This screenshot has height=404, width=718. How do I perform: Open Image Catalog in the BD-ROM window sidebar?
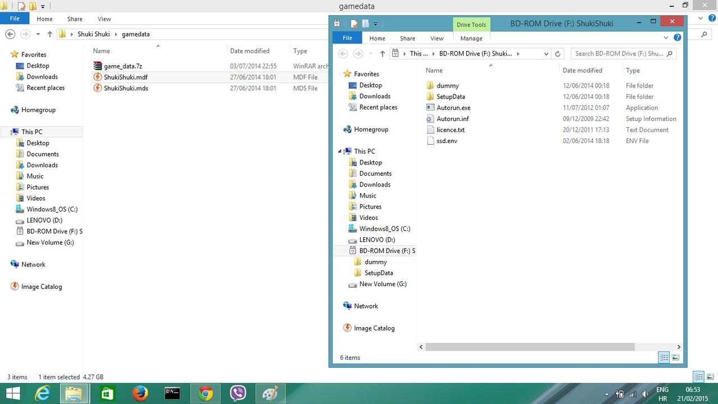tap(374, 328)
